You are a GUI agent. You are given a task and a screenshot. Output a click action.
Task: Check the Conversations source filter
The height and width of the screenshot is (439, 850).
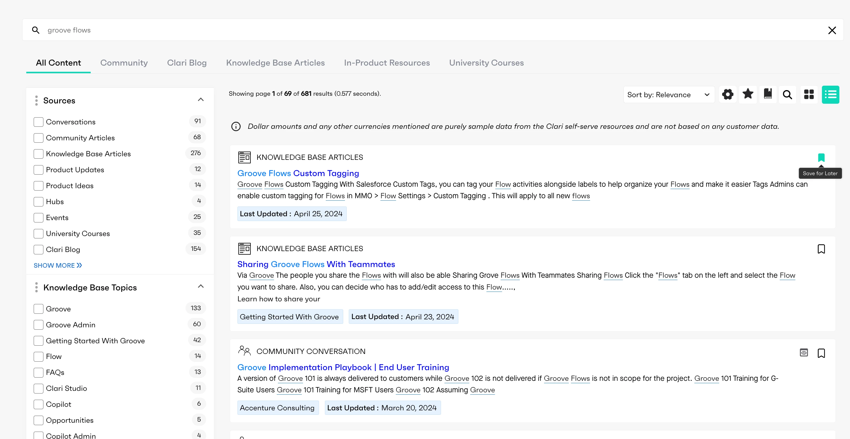coord(39,122)
